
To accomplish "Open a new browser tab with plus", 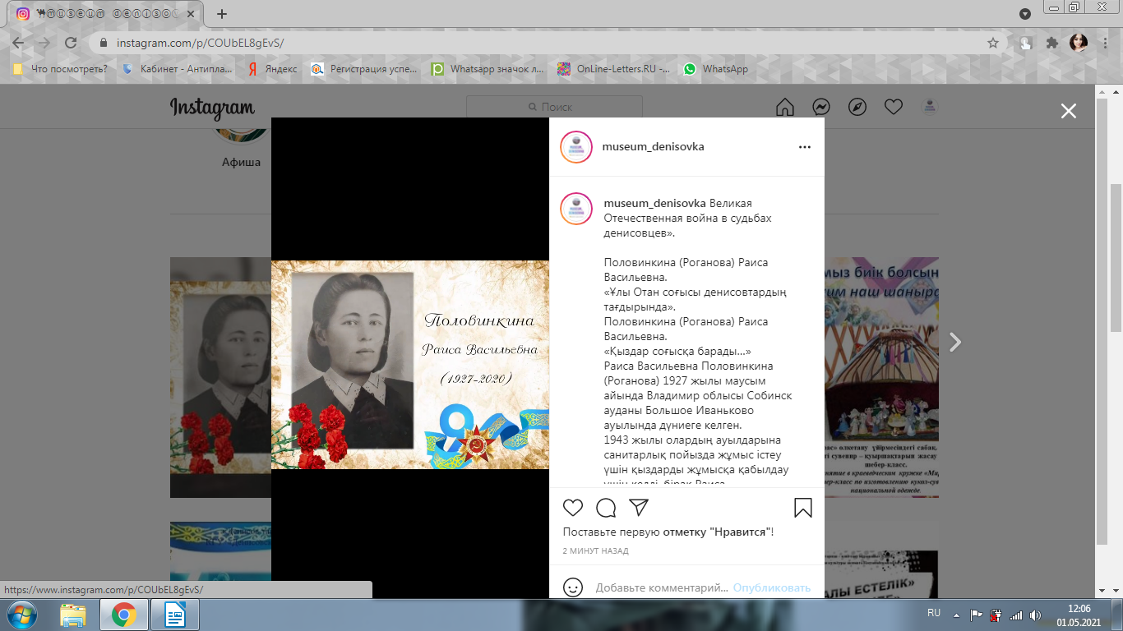I will (222, 14).
